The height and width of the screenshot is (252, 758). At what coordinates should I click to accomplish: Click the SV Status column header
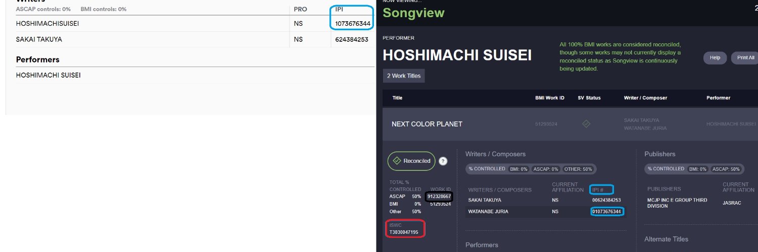[x=589, y=98]
